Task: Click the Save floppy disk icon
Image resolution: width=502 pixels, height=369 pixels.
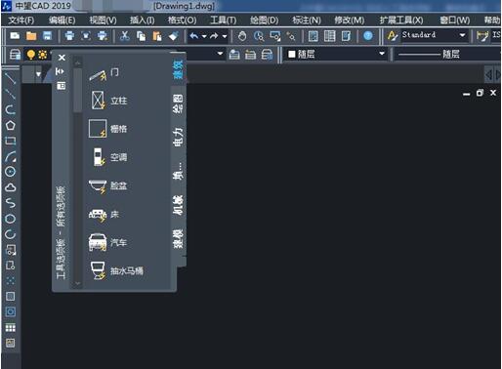Action: (48, 36)
